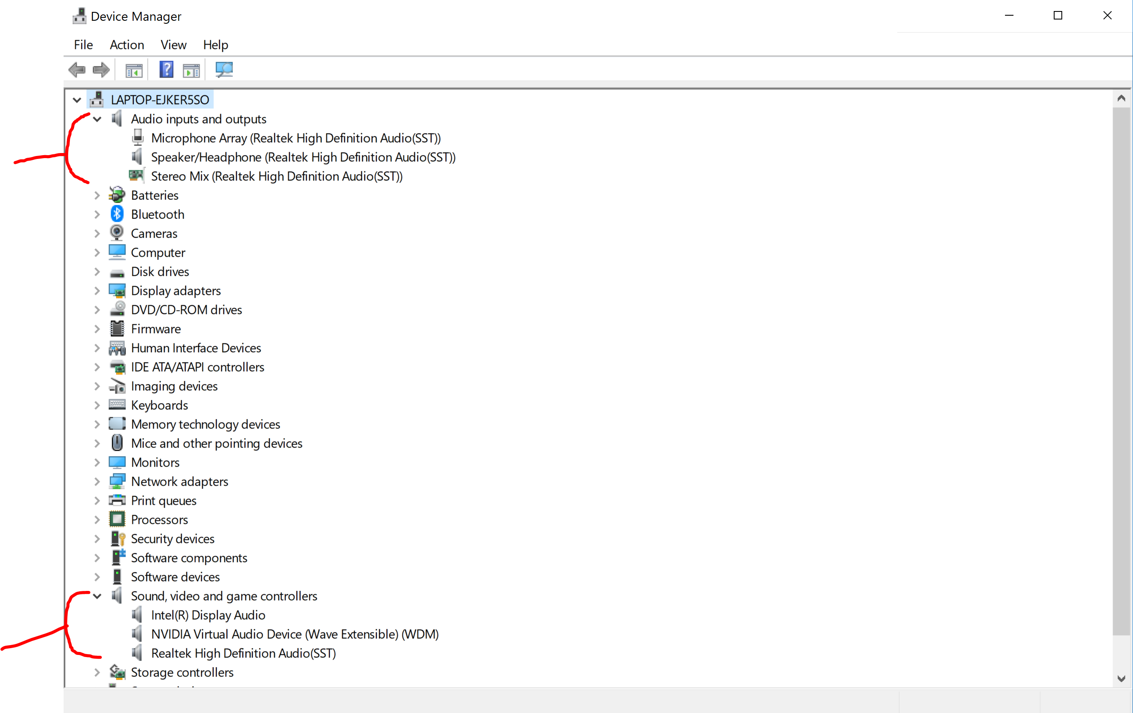Viewport: 1133px width, 713px height.
Task: Click the Bluetooth category icon
Action: click(x=117, y=214)
